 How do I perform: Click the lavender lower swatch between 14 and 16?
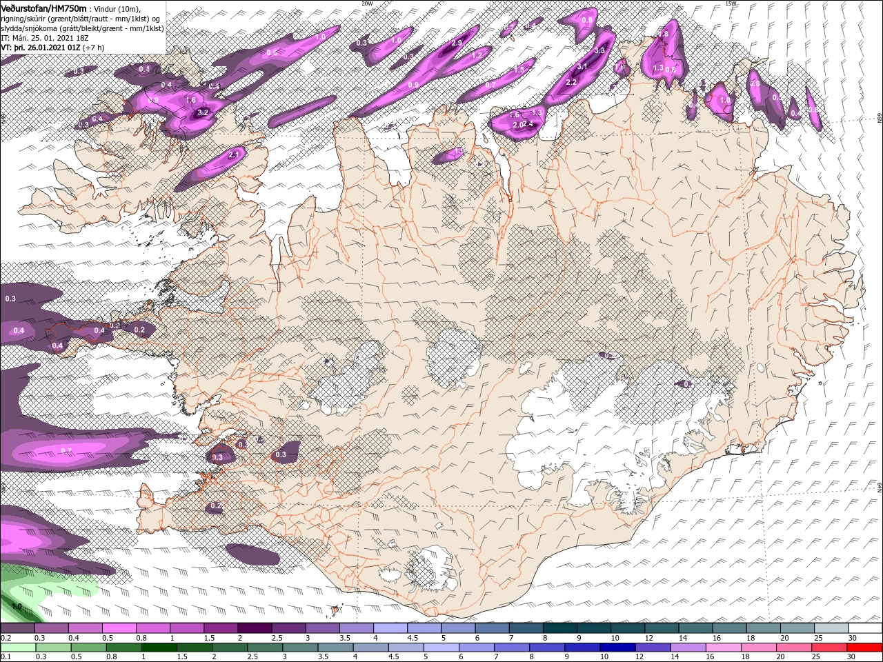(688, 648)
